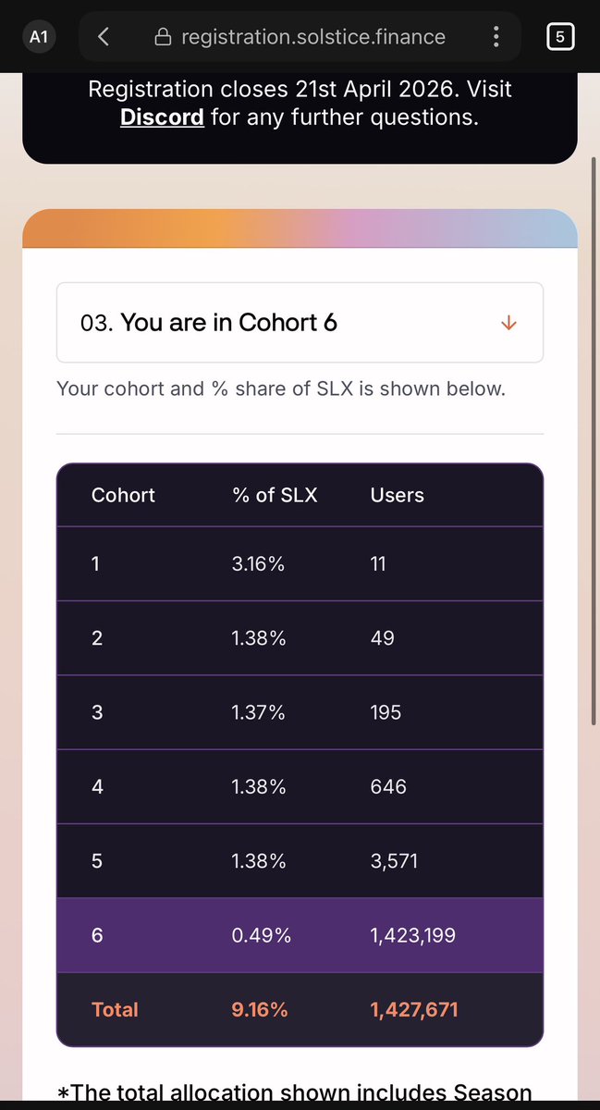The image size is (600, 1110).
Task: Select the Cohort 2 row with 49 users
Action: [300, 638]
